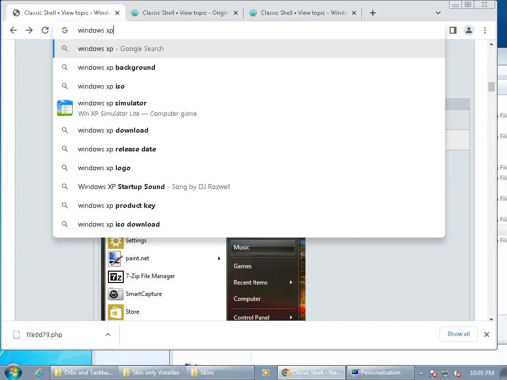Open the Windows Start orb
Image resolution: width=507 pixels, height=380 pixels.
pyautogui.click(x=13, y=372)
